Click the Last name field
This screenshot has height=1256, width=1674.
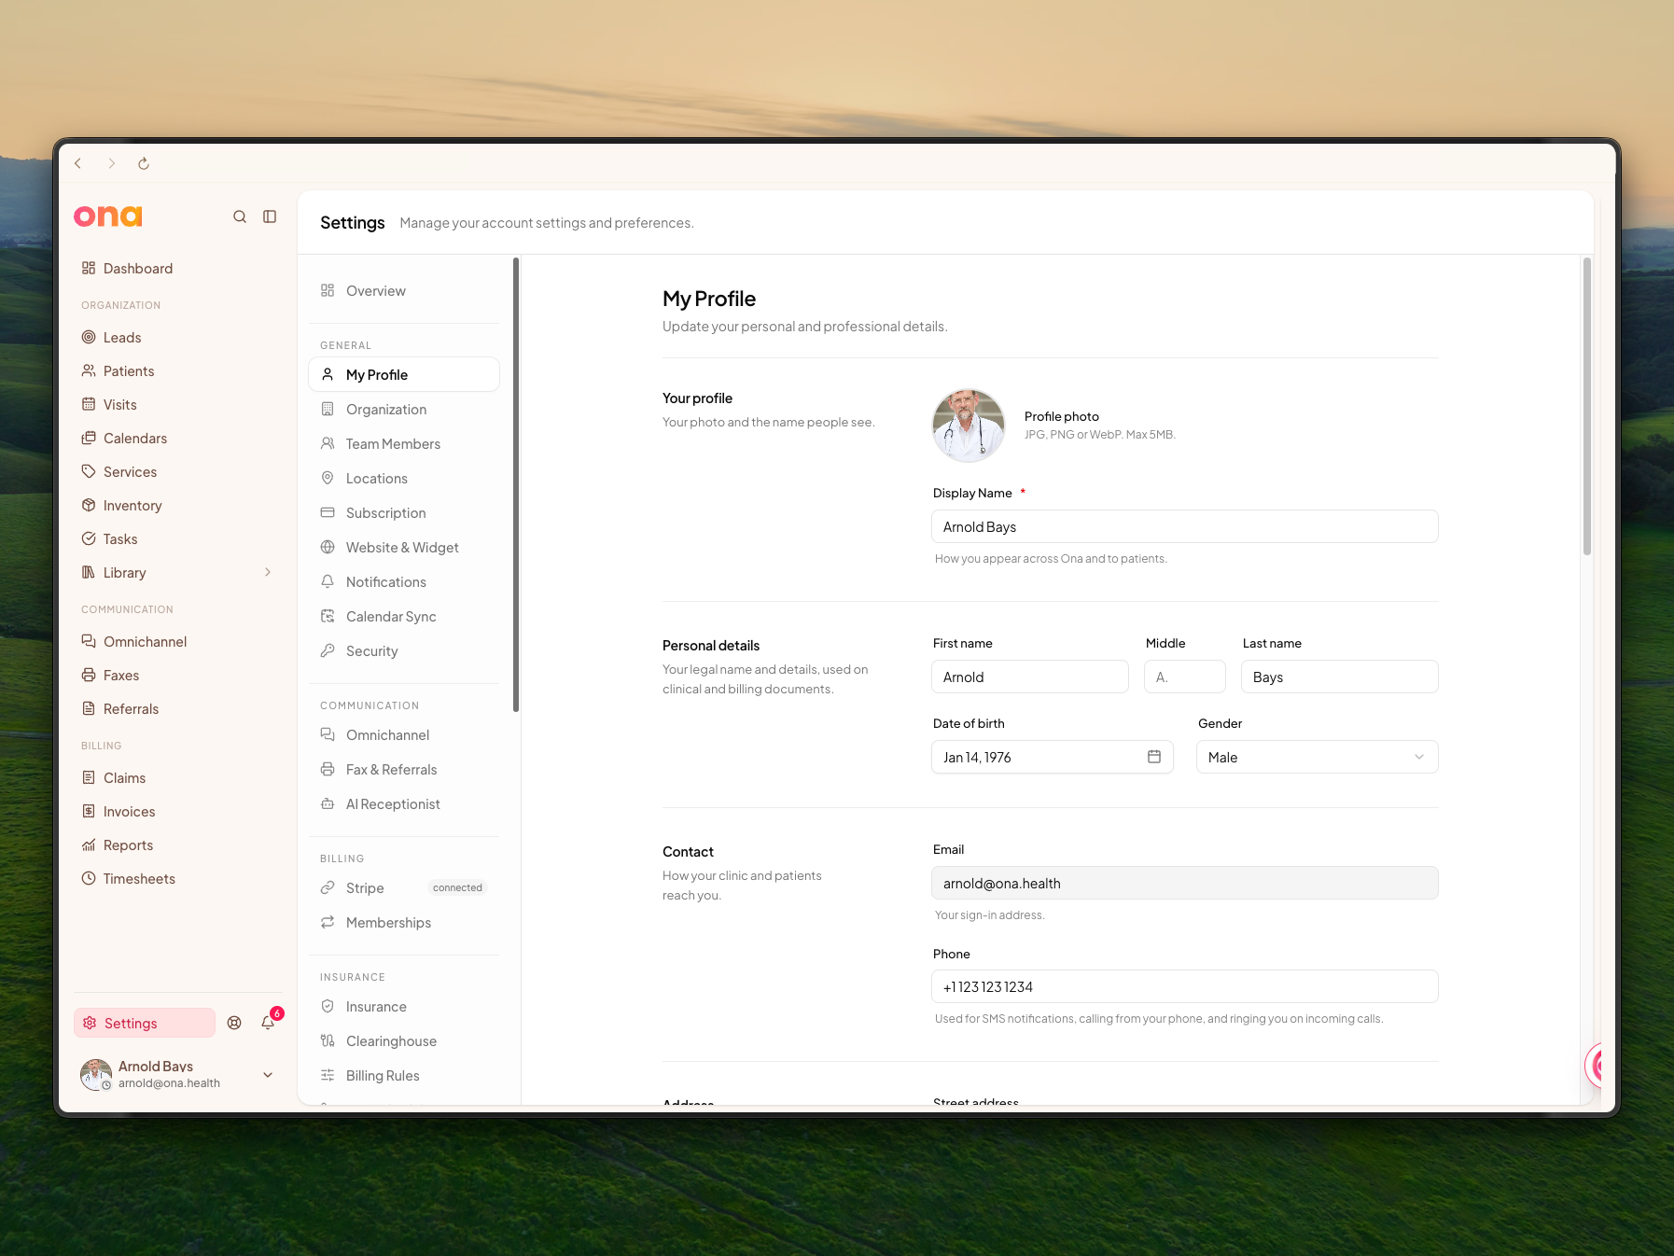click(x=1340, y=677)
